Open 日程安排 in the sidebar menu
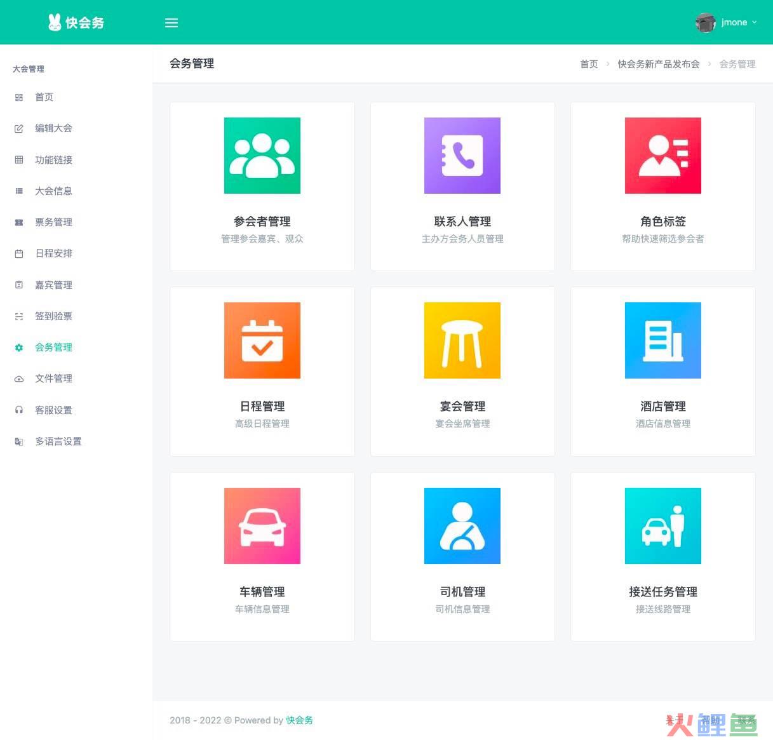Screen dimensions: 773x740 pyautogui.click(x=53, y=253)
